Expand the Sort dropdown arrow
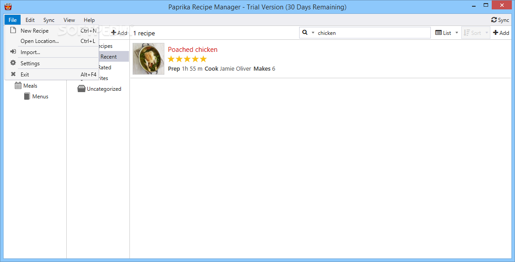This screenshot has width=515, height=262. click(x=486, y=33)
